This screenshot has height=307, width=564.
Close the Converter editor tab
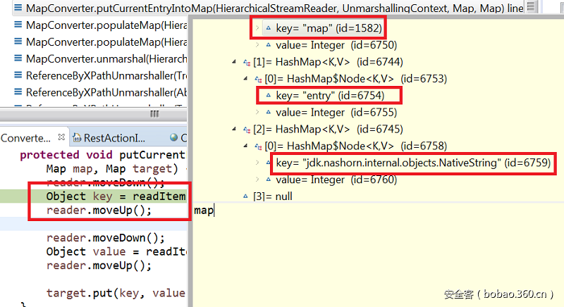click(x=61, y=138)
